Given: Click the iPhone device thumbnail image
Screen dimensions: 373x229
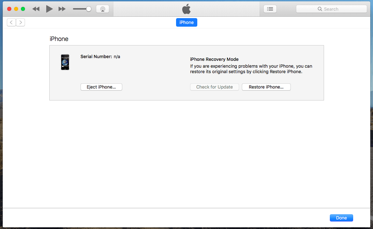Looking at the screenshot, I should (x=65, y=62).
